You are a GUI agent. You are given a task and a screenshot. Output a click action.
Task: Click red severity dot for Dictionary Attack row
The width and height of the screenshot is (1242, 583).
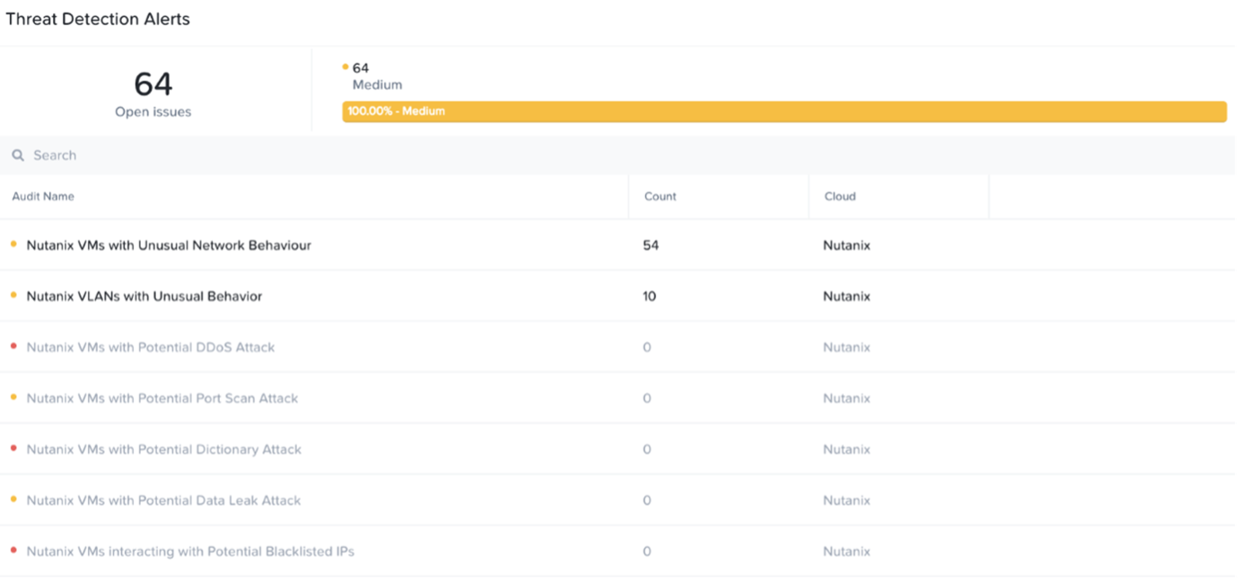(x=13, y=448)
